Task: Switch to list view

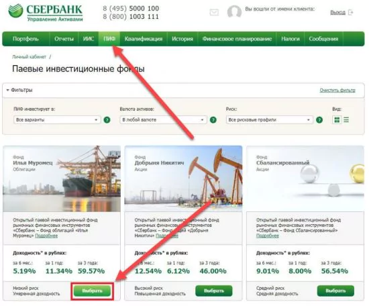Action: tap(346, 120)
